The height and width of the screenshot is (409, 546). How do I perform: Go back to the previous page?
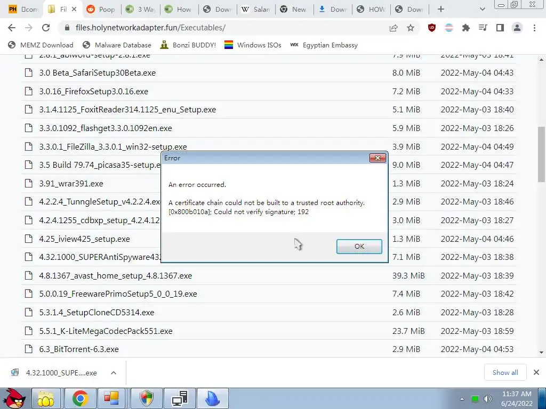click(x=12, y=28)
